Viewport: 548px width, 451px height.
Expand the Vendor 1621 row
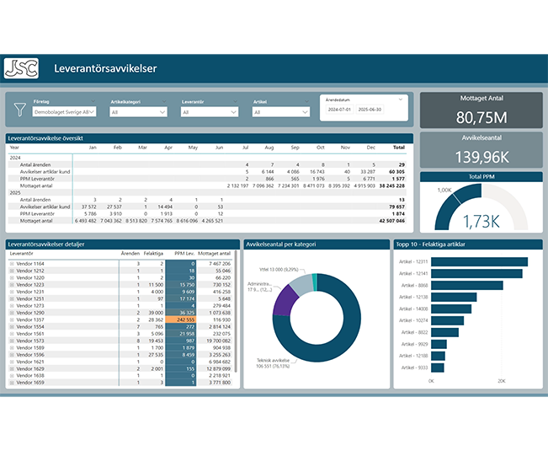(12, 362)
